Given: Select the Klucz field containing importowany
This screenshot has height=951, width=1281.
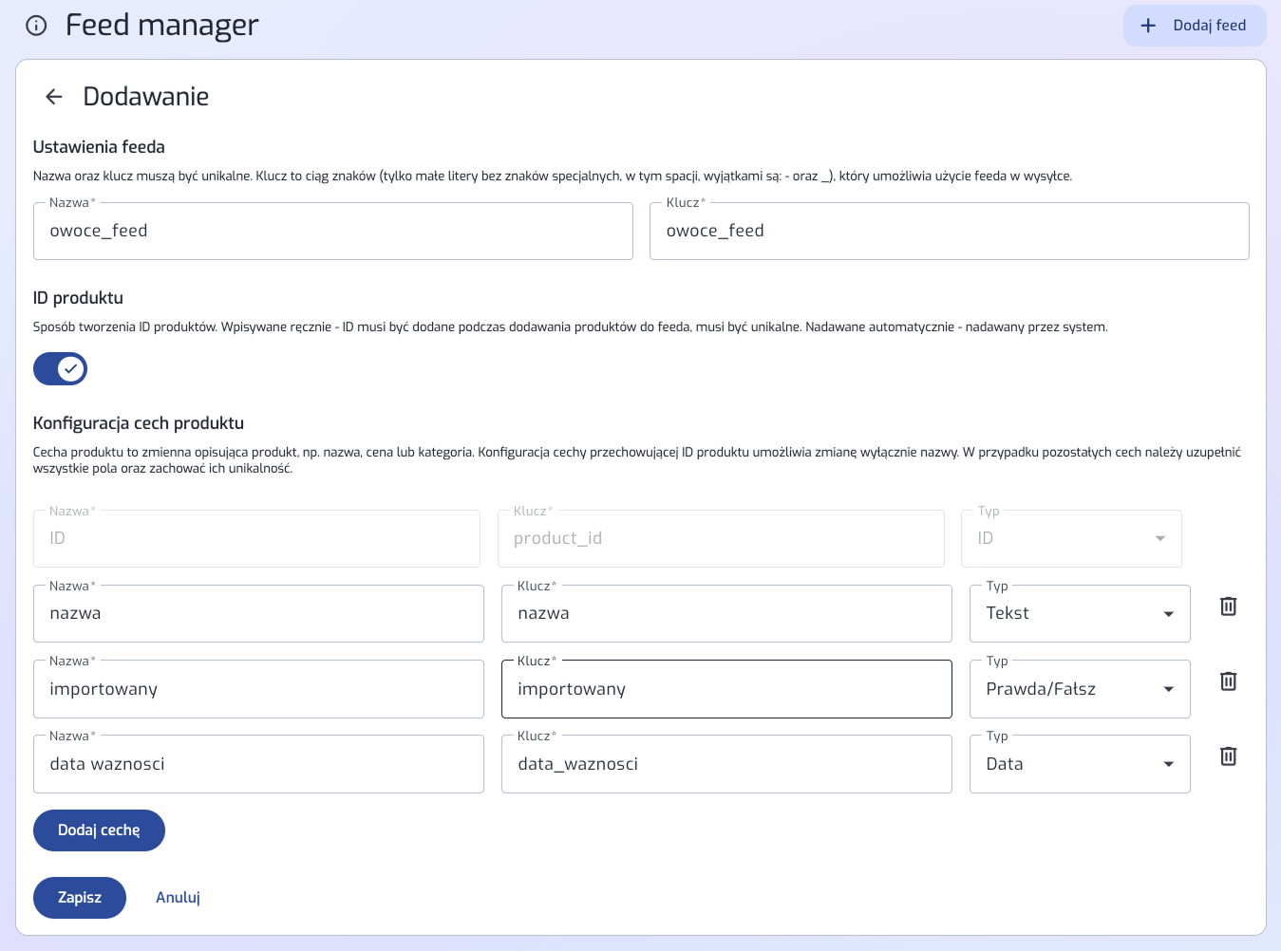Looking at the screenshot, I should 725,690.
